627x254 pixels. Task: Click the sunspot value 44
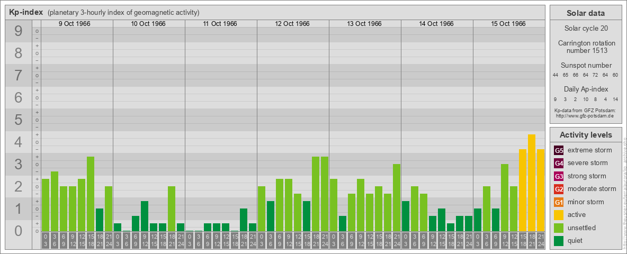556,75
